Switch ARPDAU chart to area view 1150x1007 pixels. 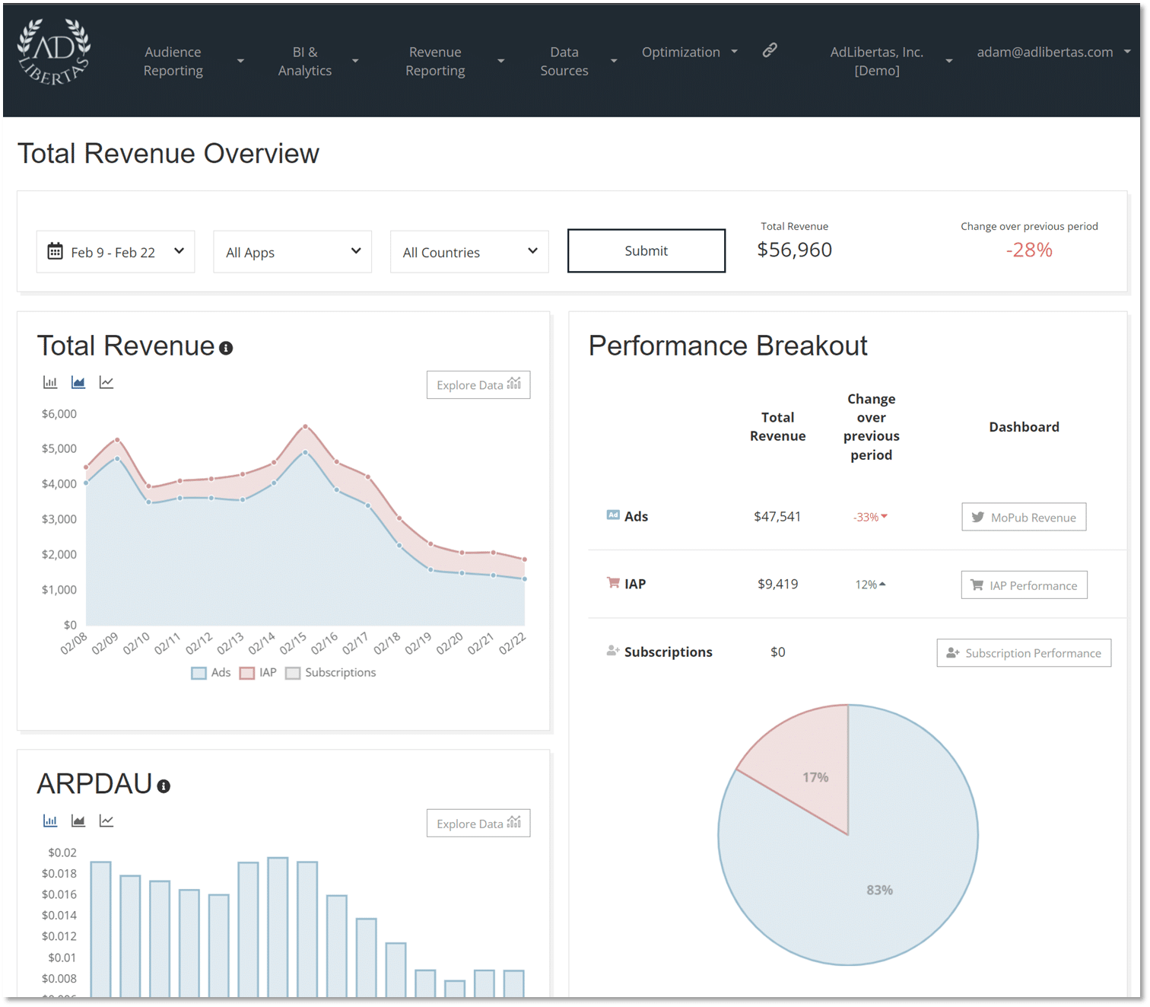point(78,821)
